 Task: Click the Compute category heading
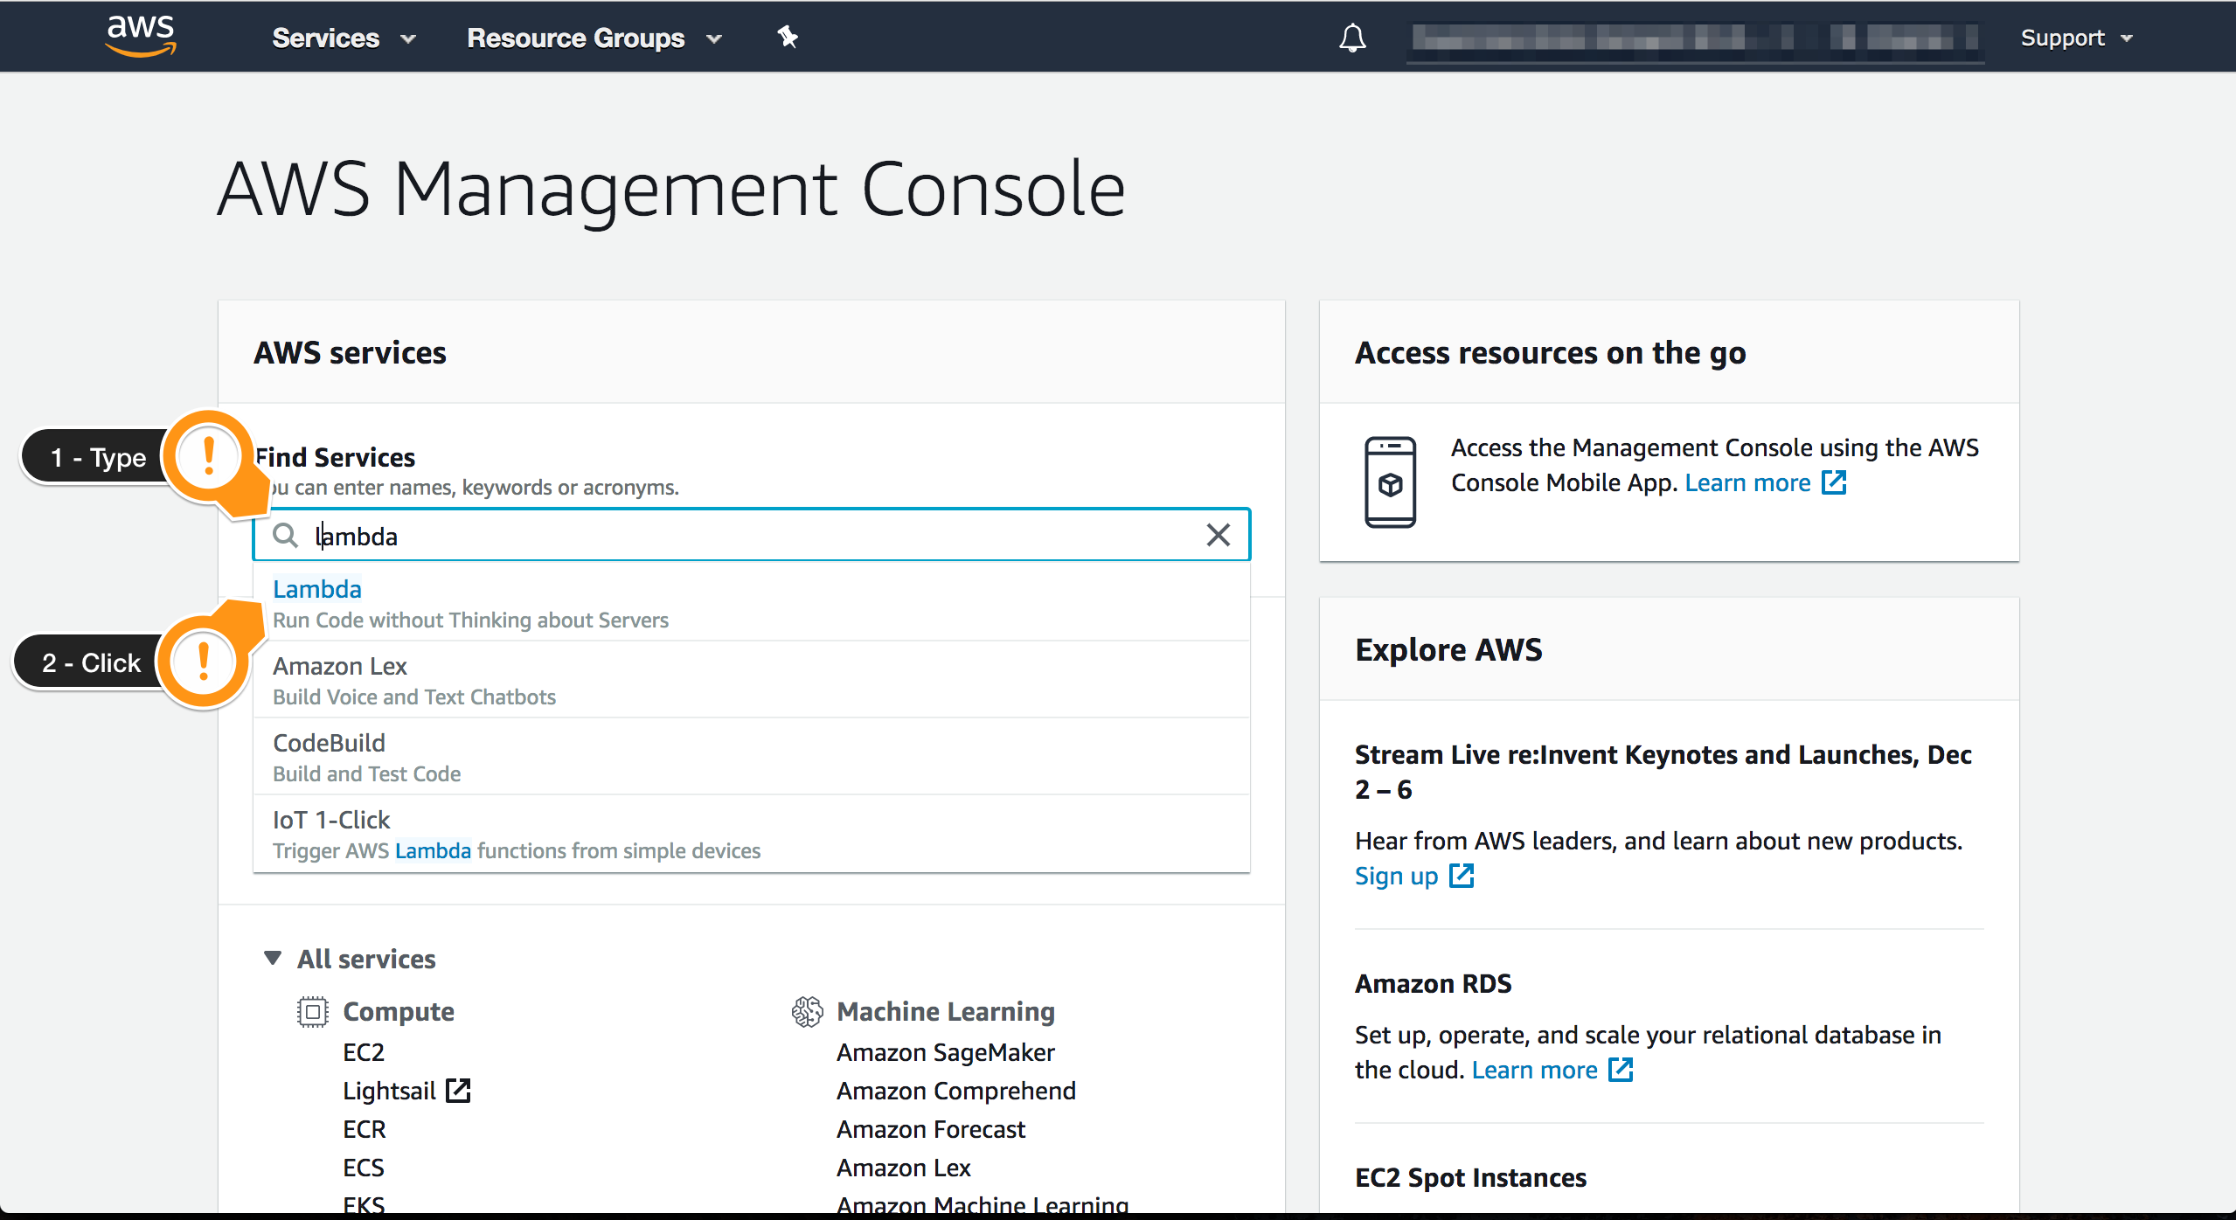[x=399, y=1011]
